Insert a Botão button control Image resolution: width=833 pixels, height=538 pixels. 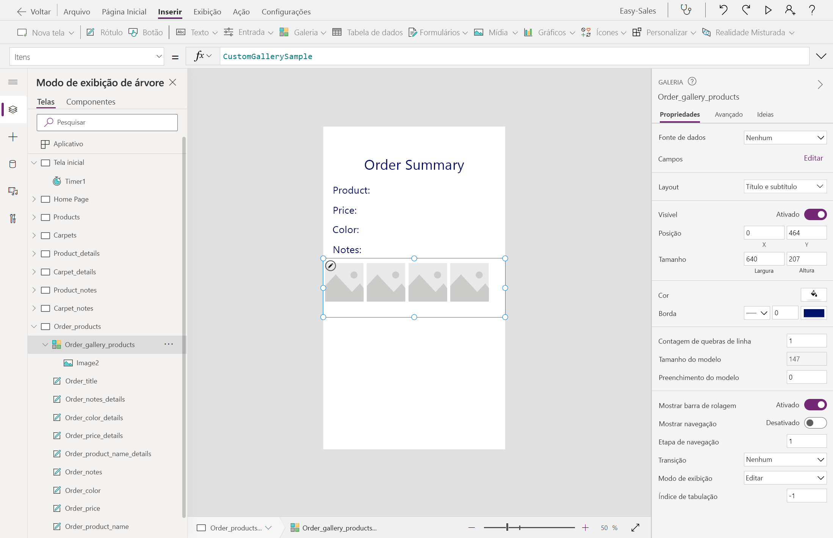146,33
